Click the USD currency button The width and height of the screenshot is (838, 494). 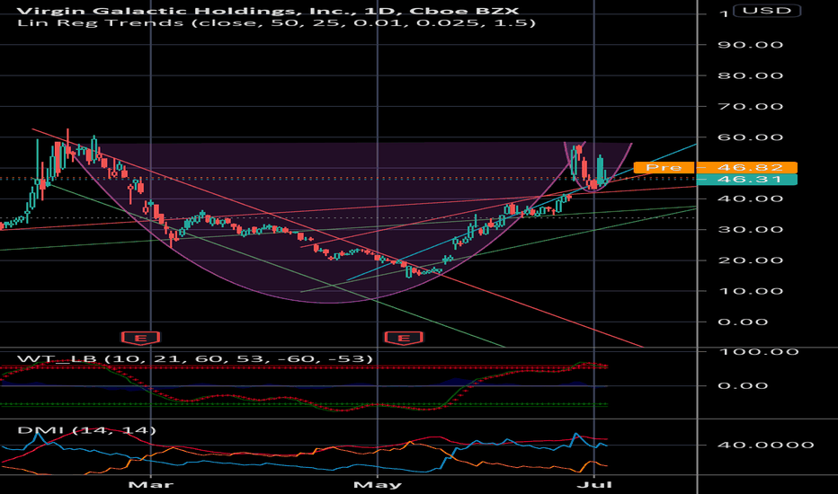(767, 11)
